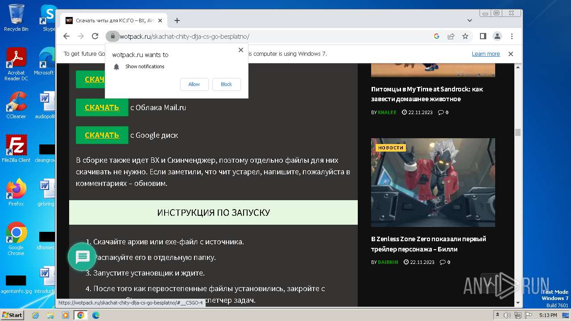Select the Скачать читы для КС:ГО tab
Viewport: 571px width, 321px height.
(x=114, y=21)
